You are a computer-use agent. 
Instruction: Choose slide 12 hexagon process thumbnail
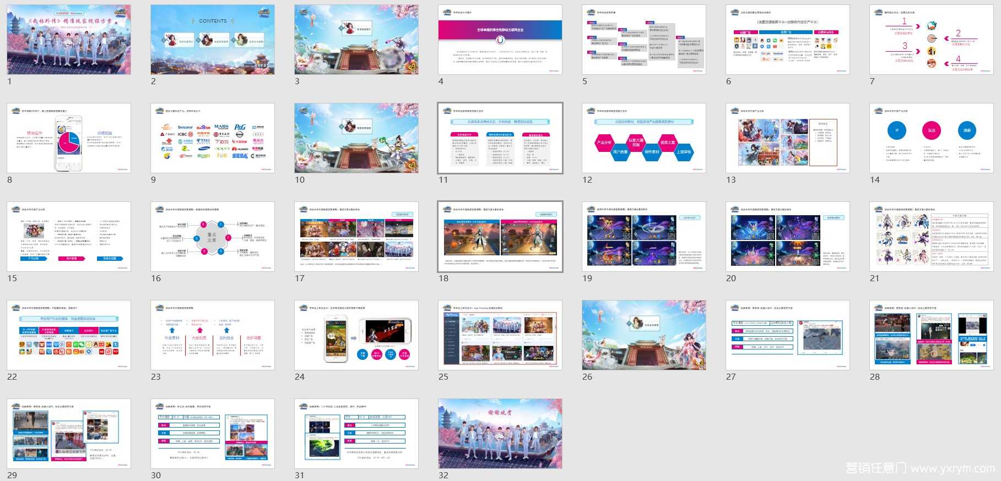click(x=644, y=138)
